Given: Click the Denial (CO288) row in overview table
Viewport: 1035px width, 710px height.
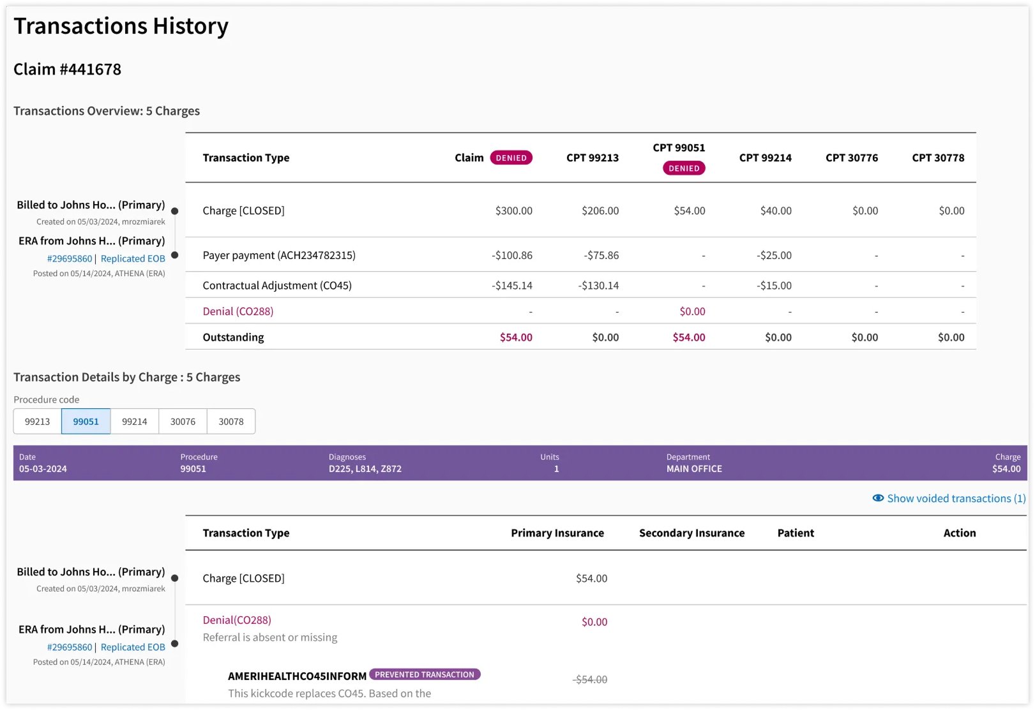Looking at the screenshot, I should click(238, 311).
